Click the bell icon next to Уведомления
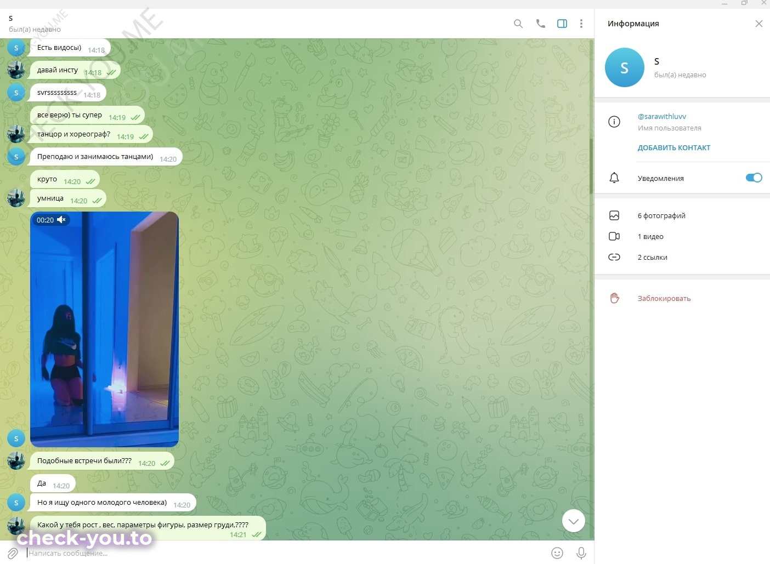Viewport: 770px width, 564px height. coord(614,178)
